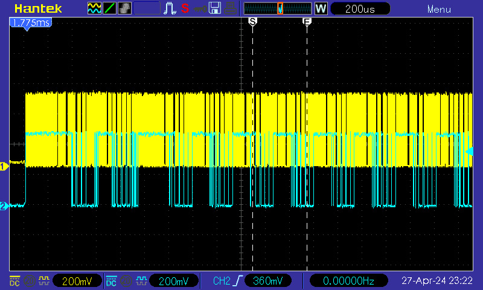The height and width of the screenshot is (290, 483).
Task: Click CH2 cyan square wave icon
Action: pyautogui.click(x=141, y=281)
